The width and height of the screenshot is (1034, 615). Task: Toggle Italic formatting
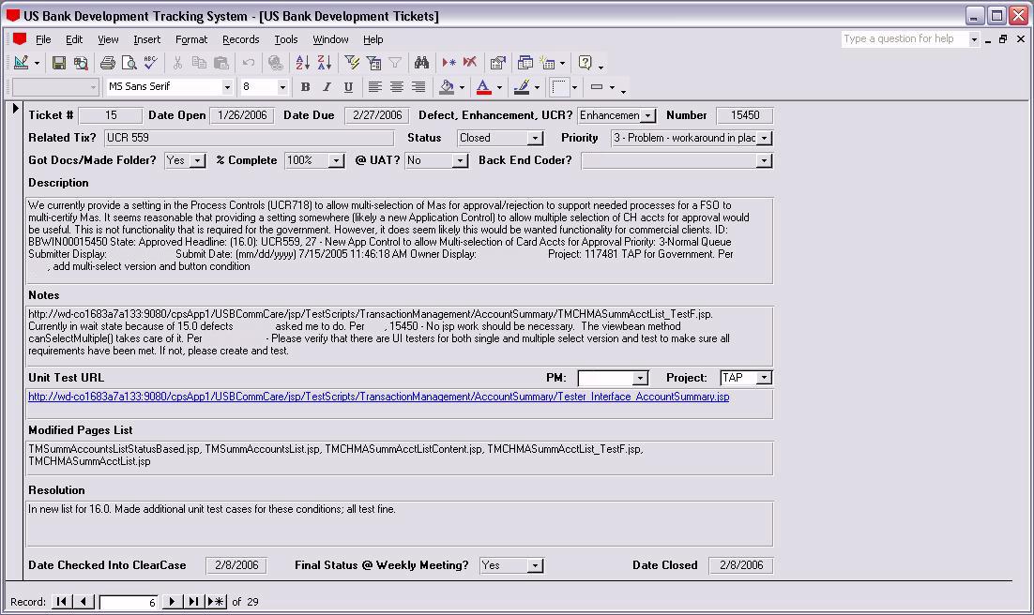click(327, 87)
